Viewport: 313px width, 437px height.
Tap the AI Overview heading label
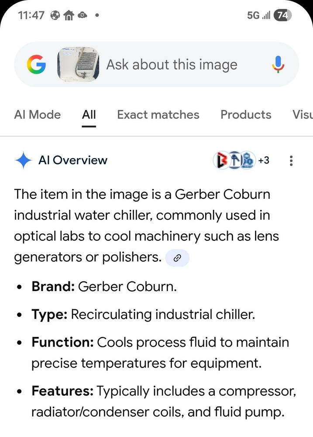pyautogui.click(x=73, y=160)
